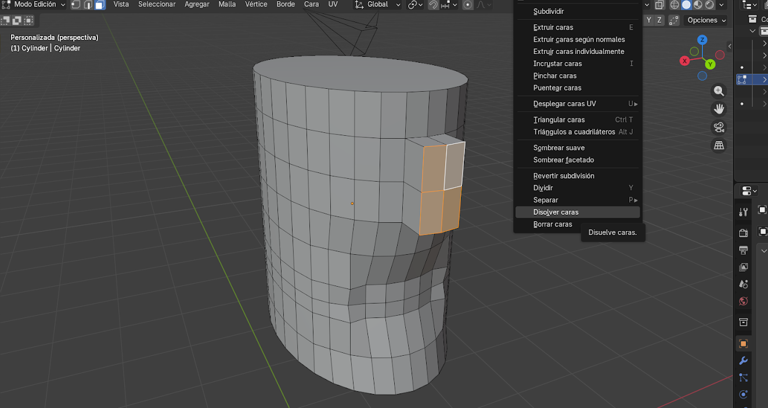Open the Modifiers wrench properties tab
This screenshot has width=768, height=408.
tap(743, 360)
